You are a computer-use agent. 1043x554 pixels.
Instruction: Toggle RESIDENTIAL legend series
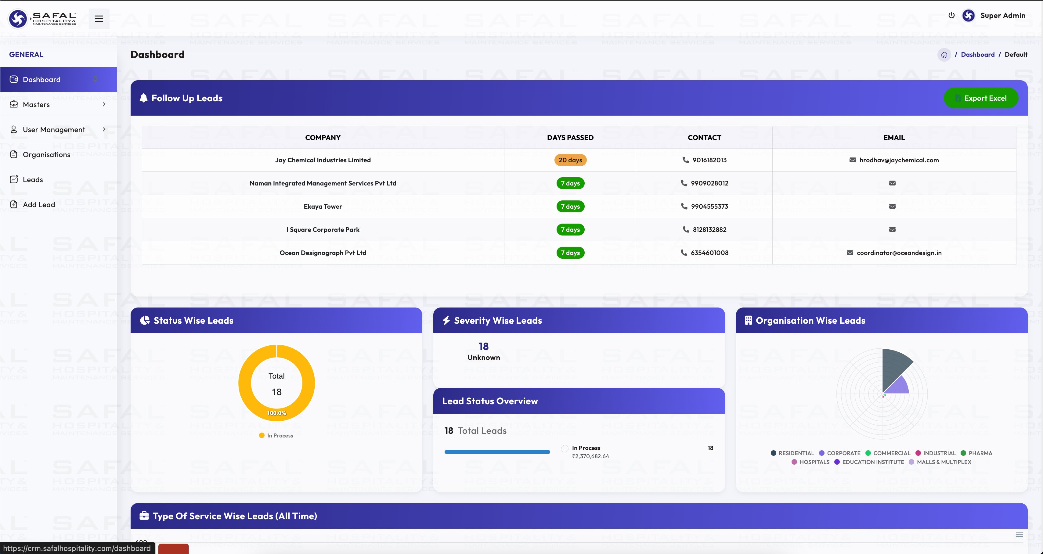coord(792,453)
